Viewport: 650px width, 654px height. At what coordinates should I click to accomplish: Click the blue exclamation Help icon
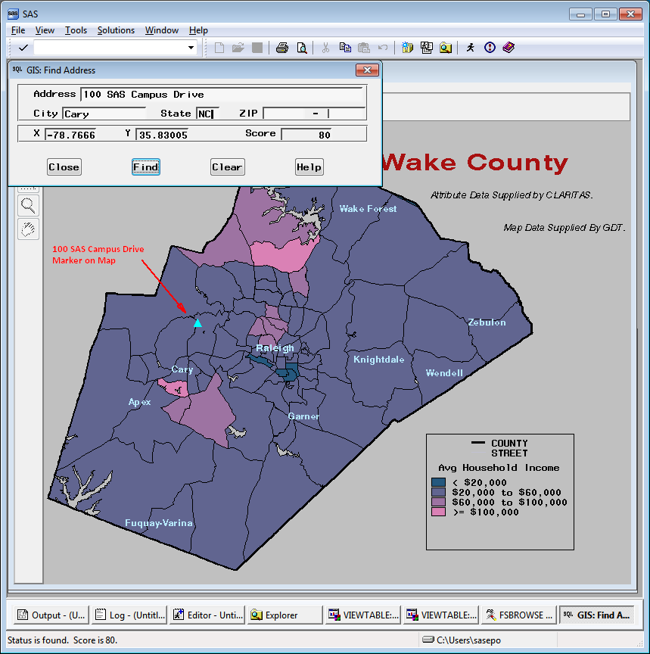pyautogui.click(x=489, y=48)
